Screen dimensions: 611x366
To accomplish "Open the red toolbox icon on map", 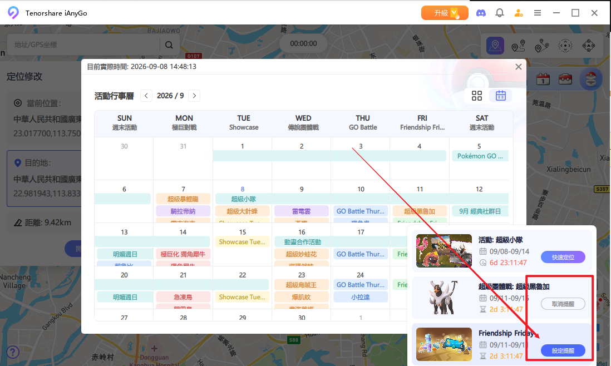I will [565, 79].
